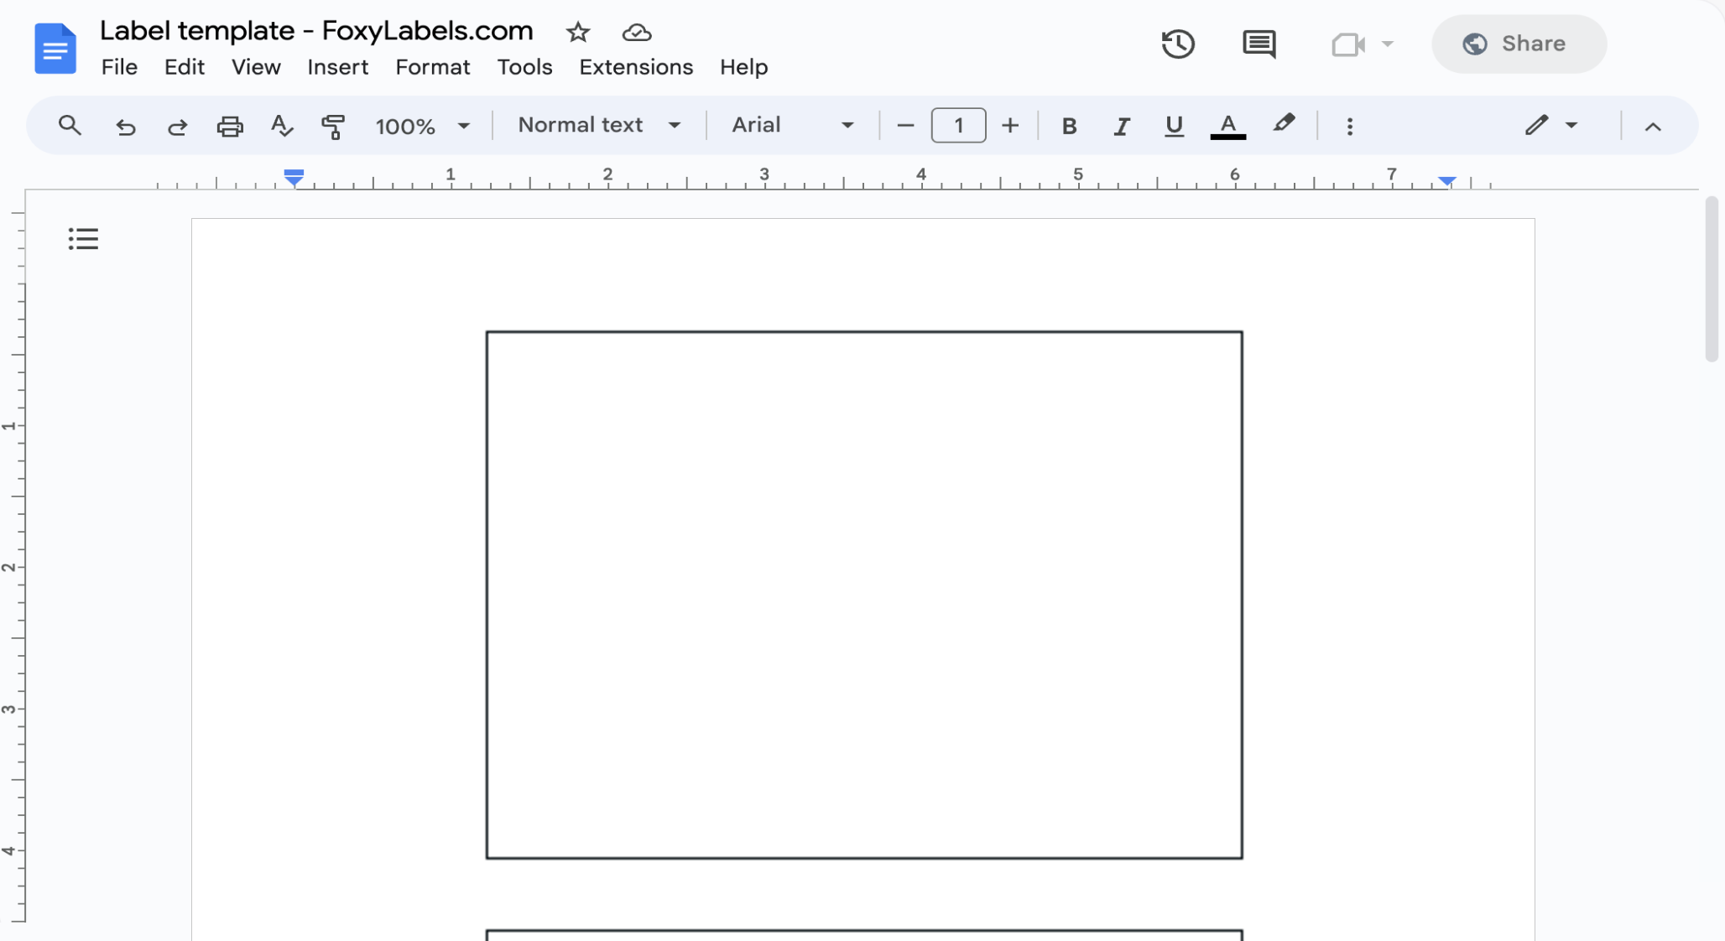Show the document outline
This screenshot has width=1725, height=941.
pyautogui.click(x=82, y=238)
